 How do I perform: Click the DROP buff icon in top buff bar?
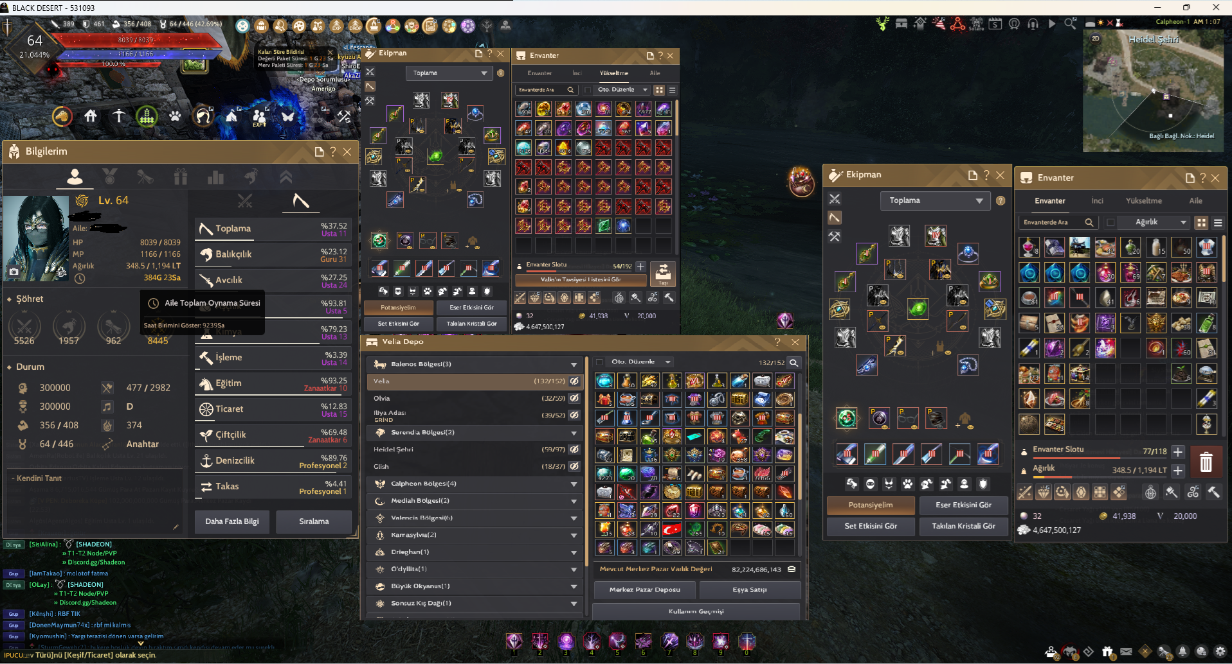pos(355,26)
